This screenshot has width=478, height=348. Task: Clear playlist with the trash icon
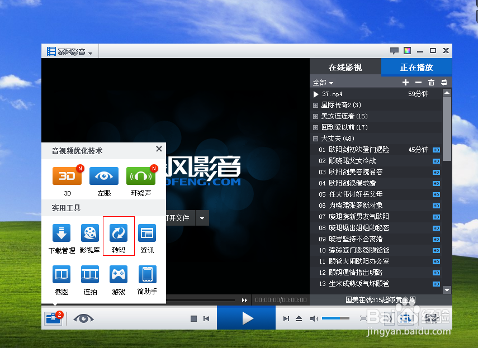coord(431,82)
